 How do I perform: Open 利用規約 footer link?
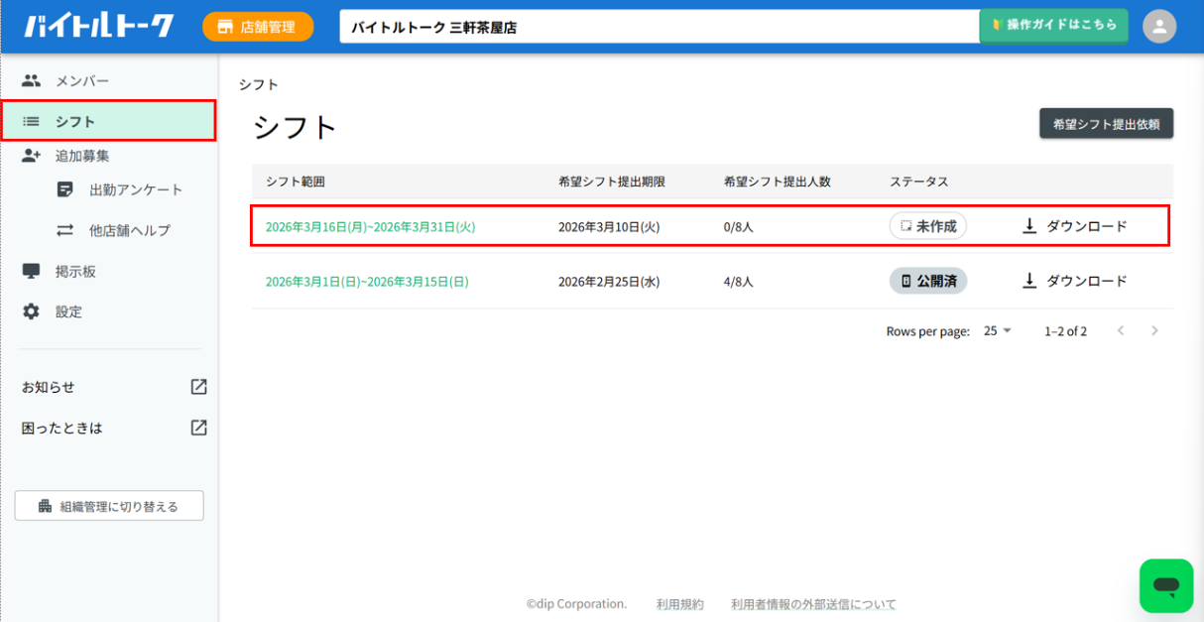click(679, 603)
